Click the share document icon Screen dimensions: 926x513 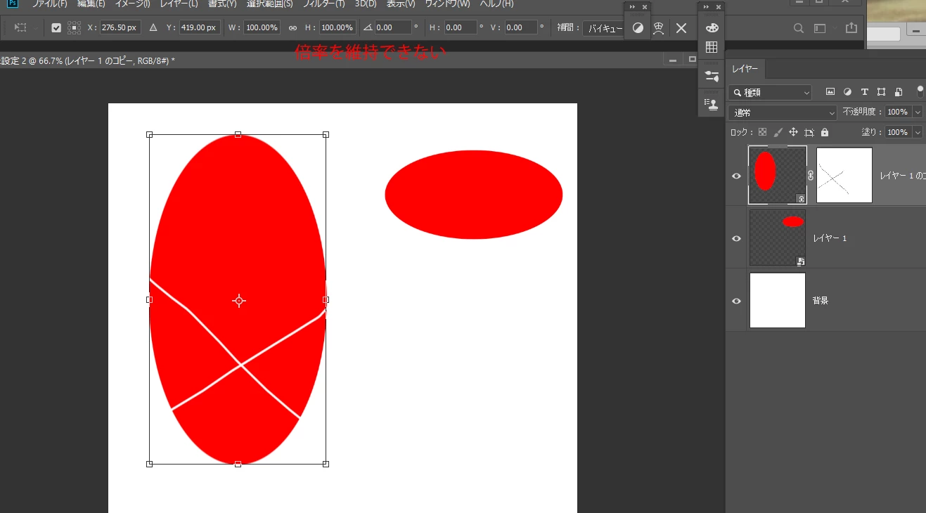[851, 28]
